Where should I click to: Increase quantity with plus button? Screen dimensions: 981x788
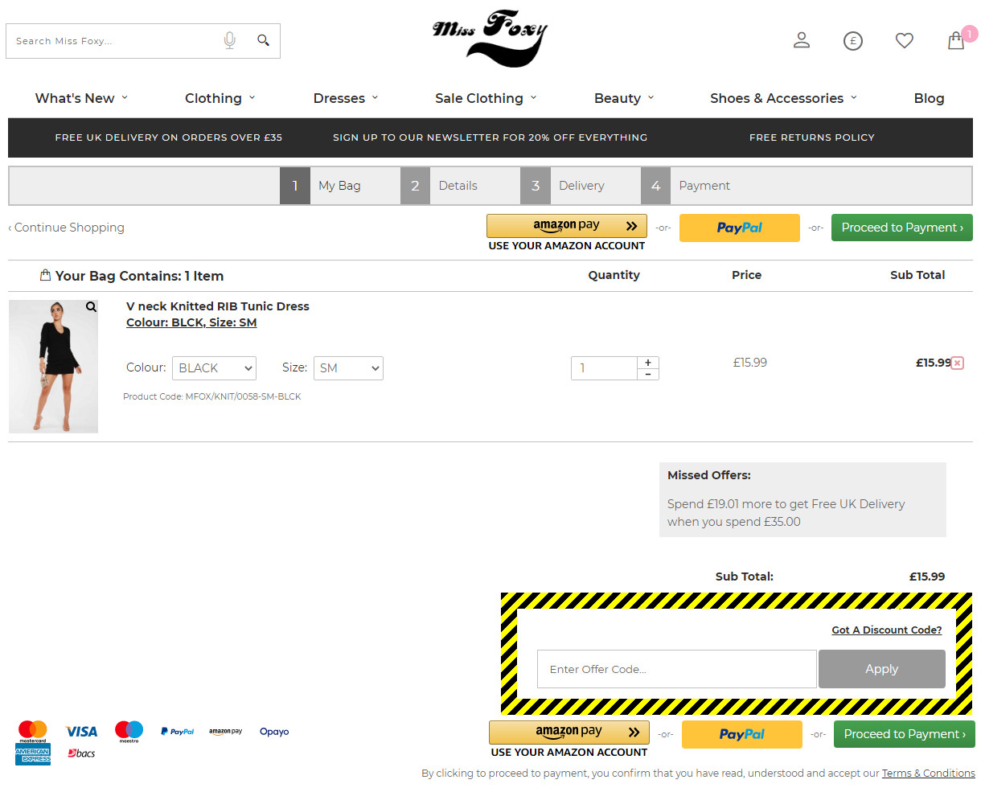(647, 363)
